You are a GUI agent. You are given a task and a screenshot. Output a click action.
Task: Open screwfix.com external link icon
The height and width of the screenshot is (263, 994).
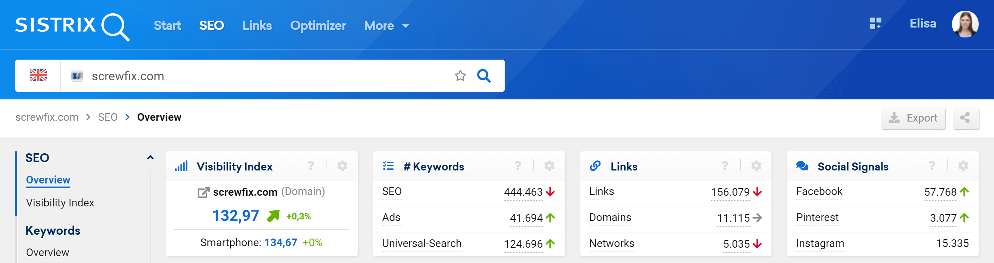point(203,192)
